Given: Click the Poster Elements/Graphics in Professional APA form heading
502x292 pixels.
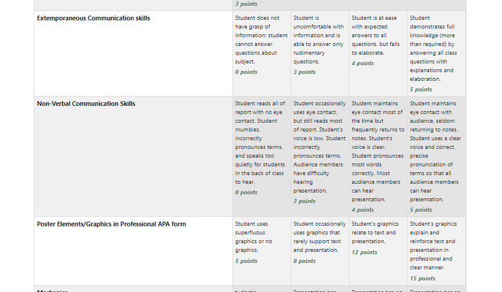Looking at the screenshot, I should pyautogui.click(x=111, y=224).
